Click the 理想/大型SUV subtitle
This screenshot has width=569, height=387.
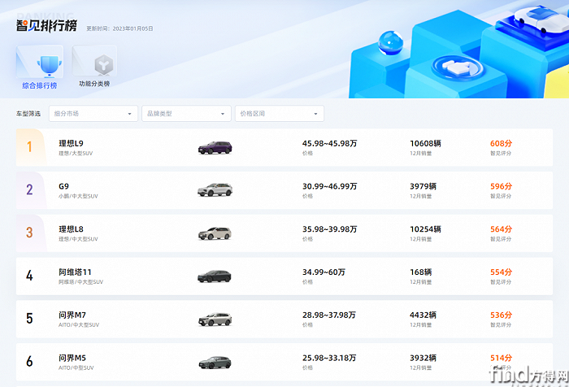point(76,153)
